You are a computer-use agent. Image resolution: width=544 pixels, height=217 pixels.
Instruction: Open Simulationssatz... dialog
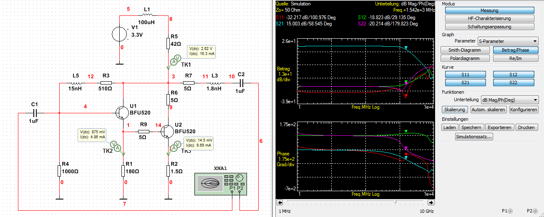474,137
